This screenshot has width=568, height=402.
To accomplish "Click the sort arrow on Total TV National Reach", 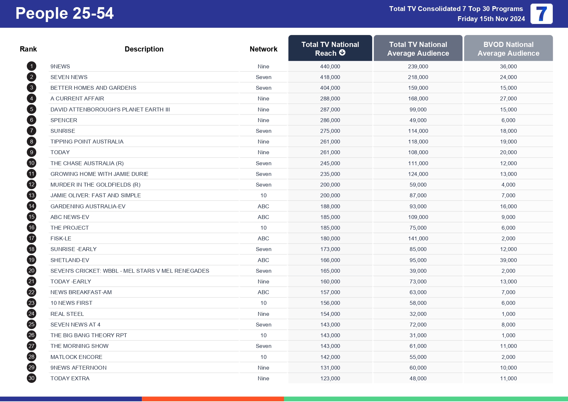I will pyautogui.click(x=343, y=53).
